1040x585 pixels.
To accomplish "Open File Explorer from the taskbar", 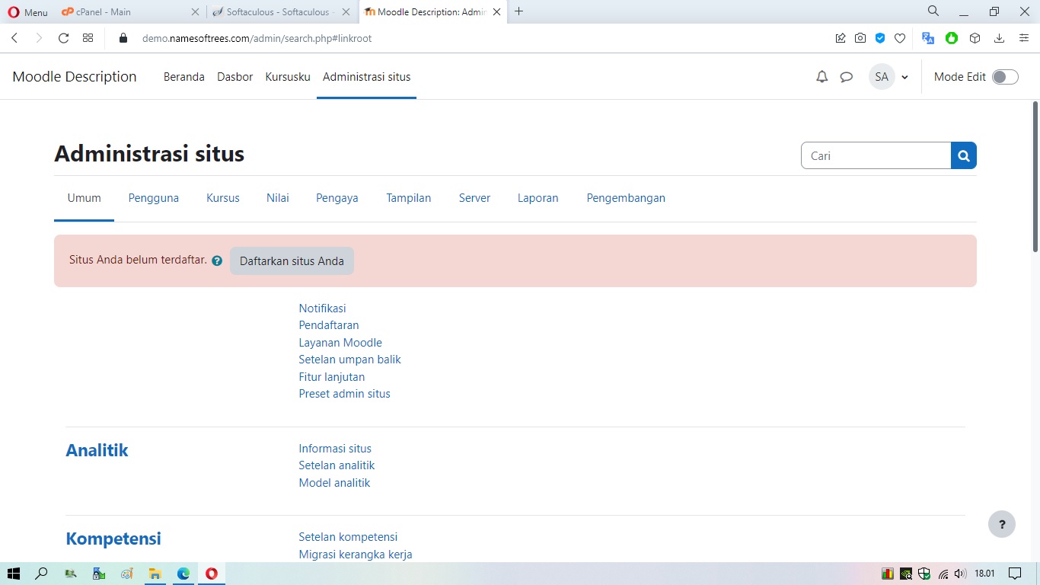I will coord(155,574).
